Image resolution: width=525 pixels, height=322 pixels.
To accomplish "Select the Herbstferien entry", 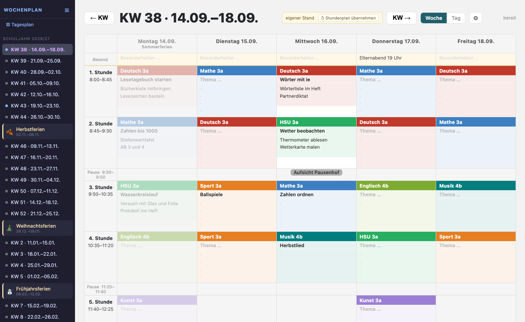I will 37,131.
